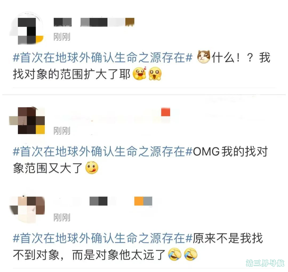The height and width of the screenshot is (272, 288).
Task: Open the second post's brown pixelated avatar
Action: (27, 120)
